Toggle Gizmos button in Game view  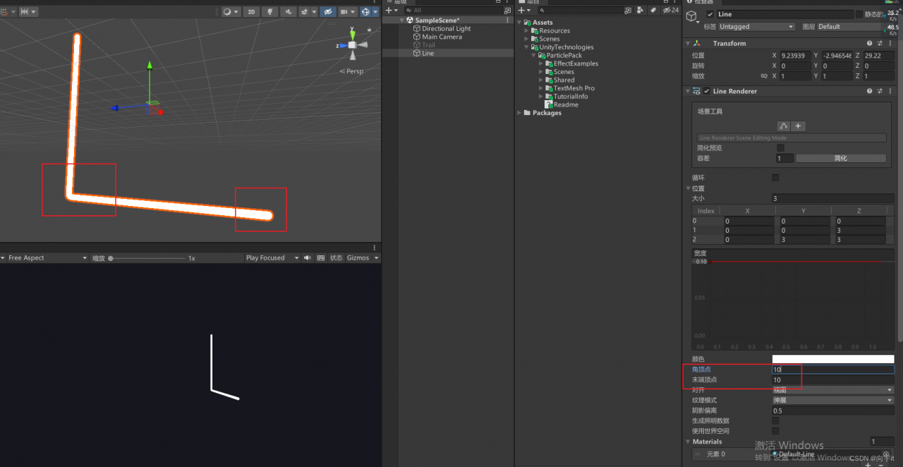click(358, 258)
